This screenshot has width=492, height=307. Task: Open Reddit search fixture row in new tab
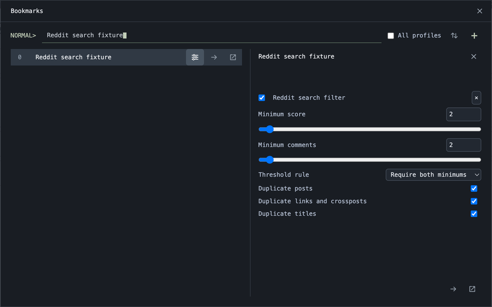233,57
